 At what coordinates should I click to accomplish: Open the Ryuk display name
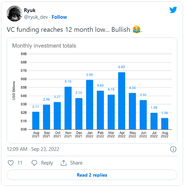30,10
